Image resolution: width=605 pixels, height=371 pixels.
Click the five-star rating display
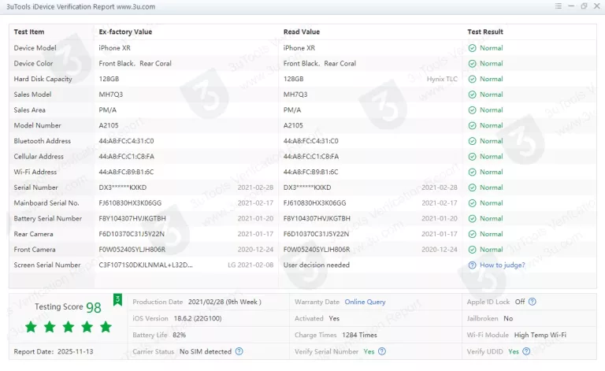tap(69, 327)
